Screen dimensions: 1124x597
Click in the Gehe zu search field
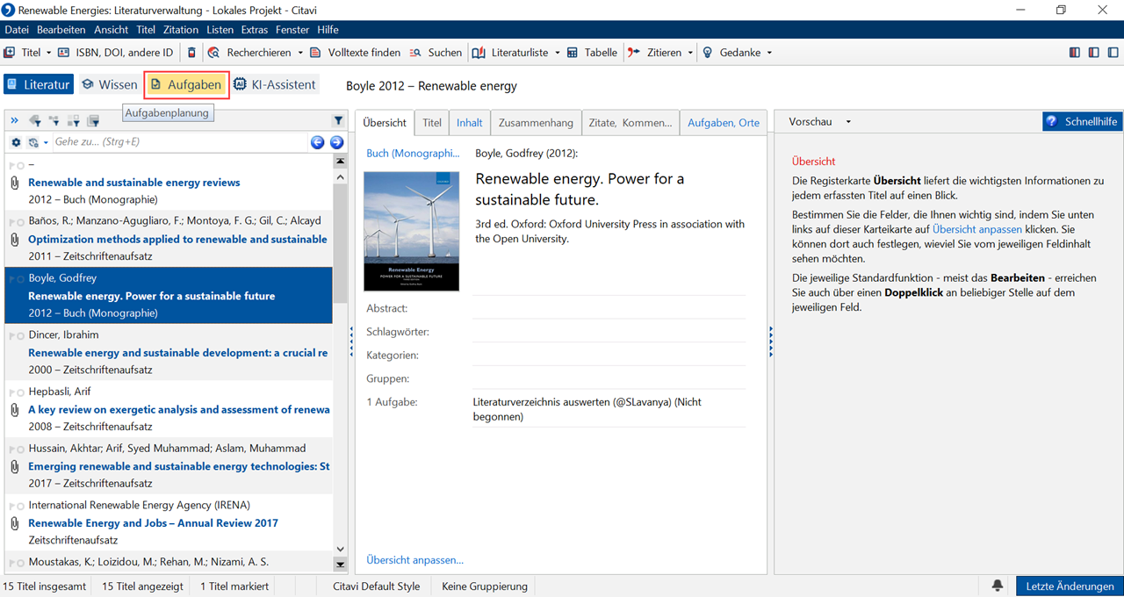point(176,142)
